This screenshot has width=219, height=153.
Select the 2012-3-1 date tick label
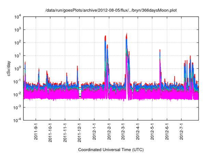123,133
